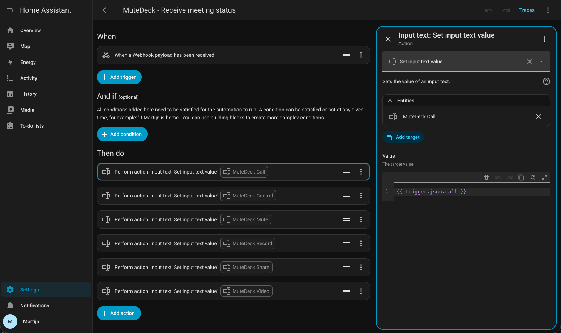Image resolution: width=561 pixels, height=333 pixels.
Task: Clear the Set input text value action selection
Action: tap(530, 61)
